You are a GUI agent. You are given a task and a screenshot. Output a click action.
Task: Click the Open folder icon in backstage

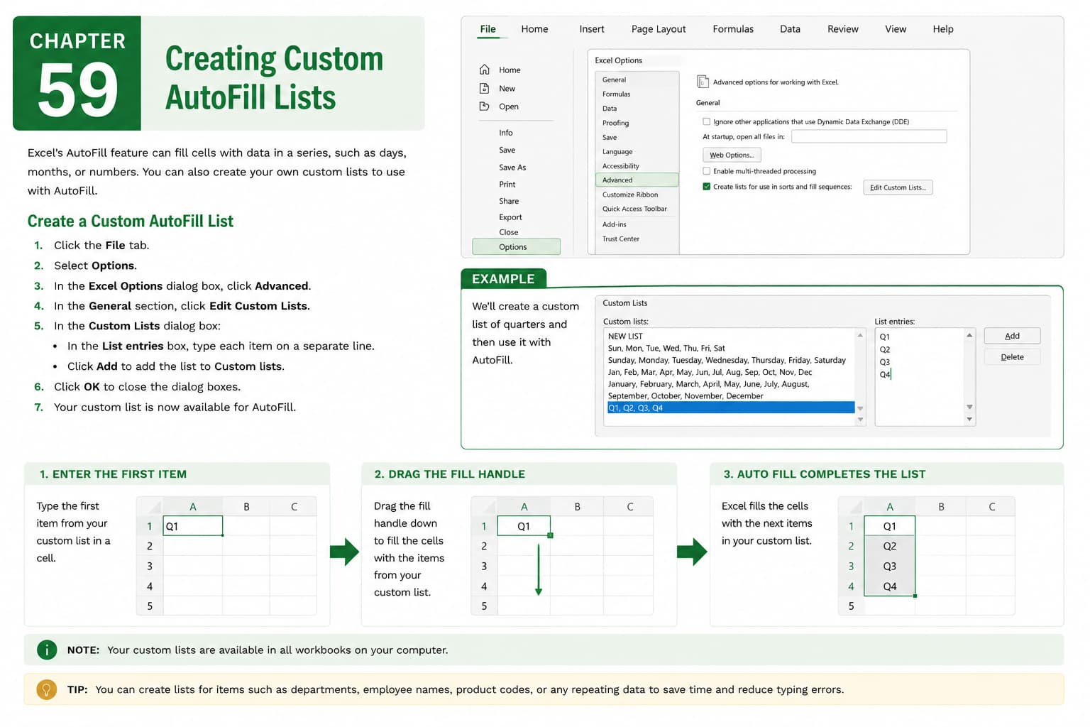click(x=485, y=106)
